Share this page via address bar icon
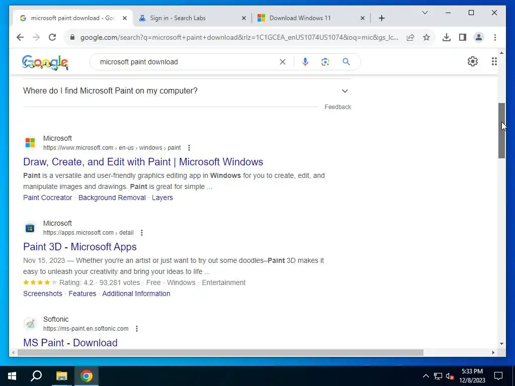The image size is (515, 386). tap(410, 37)
